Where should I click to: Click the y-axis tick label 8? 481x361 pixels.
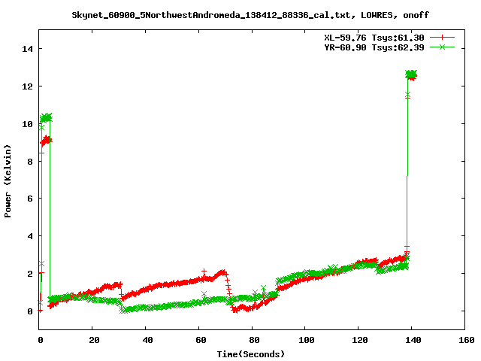tap(30, 162)
